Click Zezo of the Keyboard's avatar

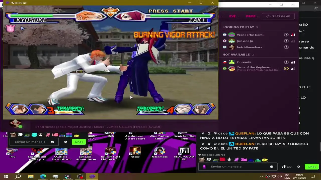[x=232, y=68]
